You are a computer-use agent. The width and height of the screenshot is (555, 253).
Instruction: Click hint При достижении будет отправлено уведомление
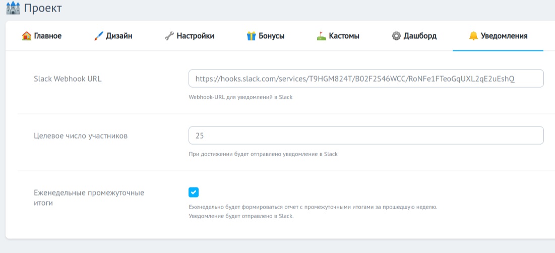pos(263,154)
